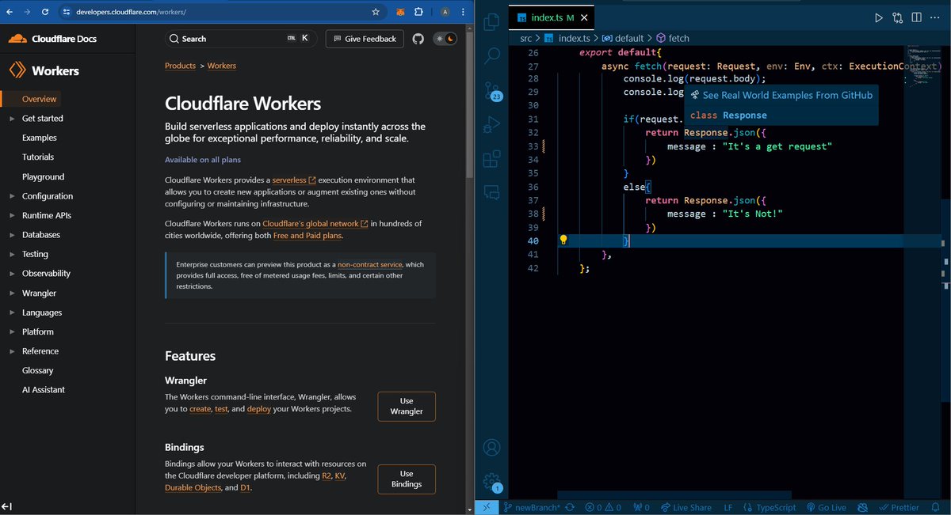
Task: Open the Cloudflare GitHub icon link
Action: 418,39
